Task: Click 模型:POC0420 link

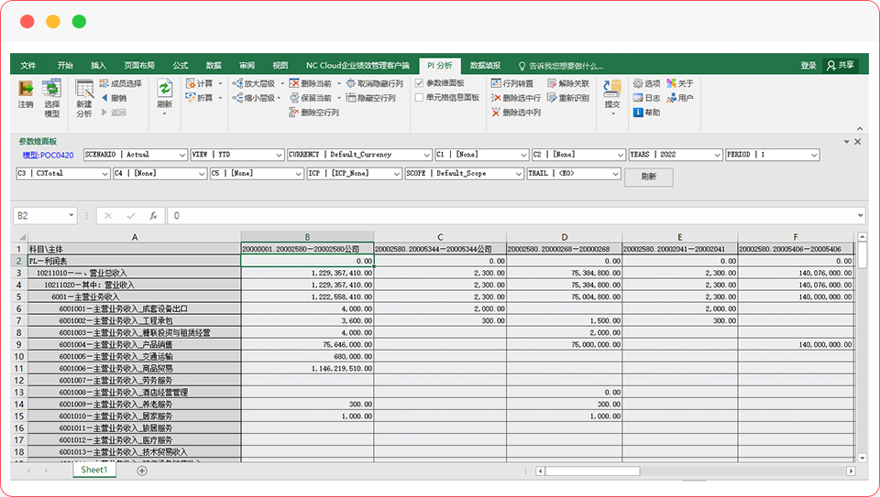Action: (48, 156)
